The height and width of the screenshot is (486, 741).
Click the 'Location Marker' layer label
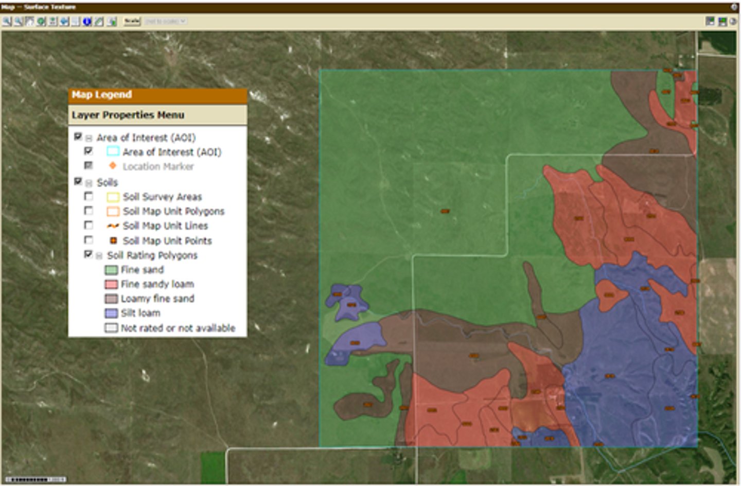158,166
